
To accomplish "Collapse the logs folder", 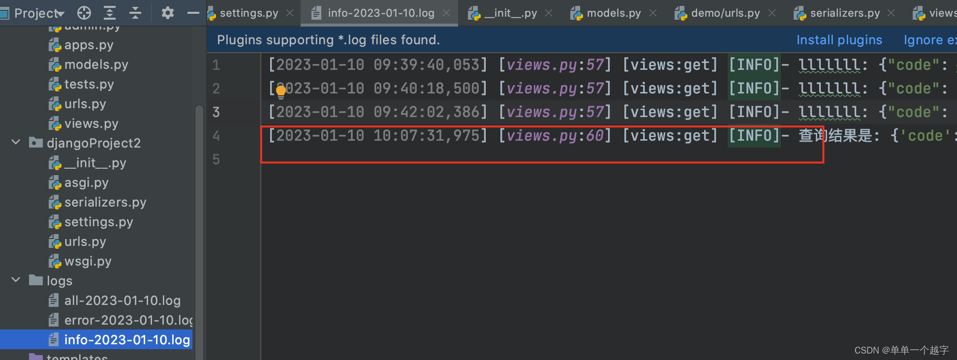I will (16, 280).
